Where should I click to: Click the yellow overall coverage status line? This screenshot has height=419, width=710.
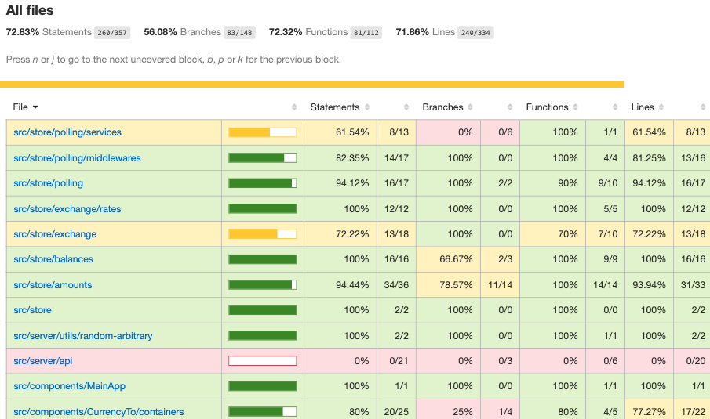click(312, 85)
